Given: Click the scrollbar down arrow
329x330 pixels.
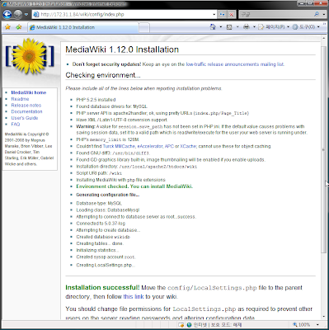Looking at the screenshot, I should click(323, 316).
